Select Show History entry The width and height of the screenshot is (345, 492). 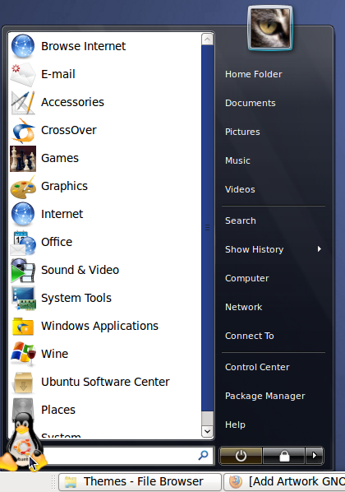(x=255, y=249)
